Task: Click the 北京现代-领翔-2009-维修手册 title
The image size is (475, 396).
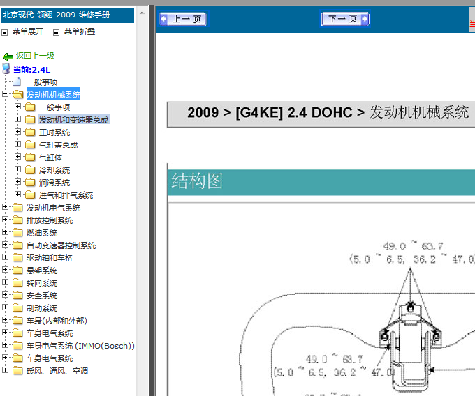Action: tap(57, 15)
